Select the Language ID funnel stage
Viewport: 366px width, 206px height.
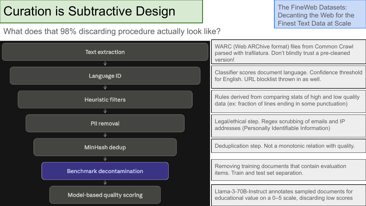point(105,76)
